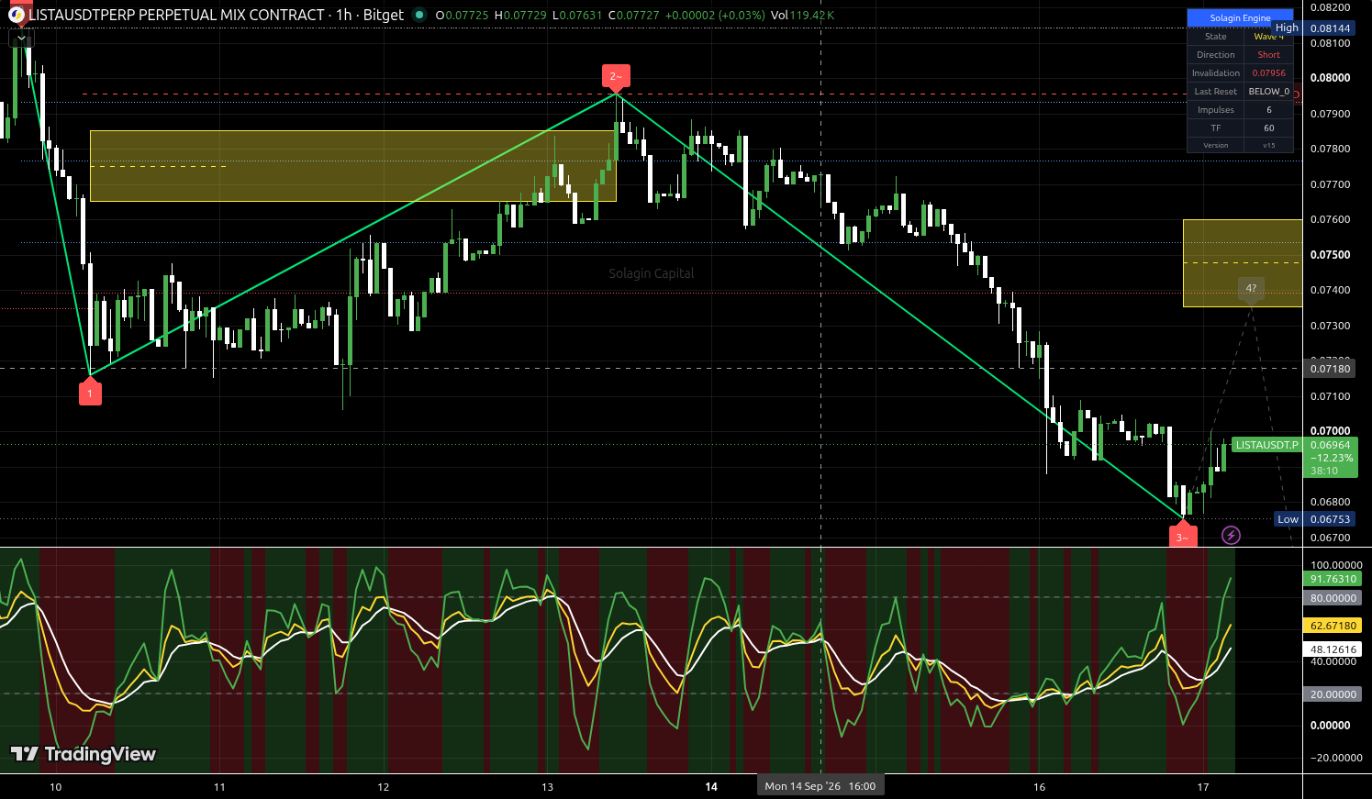
Task: Click the Solagin Engine table header
Action: coord(1240,17)
